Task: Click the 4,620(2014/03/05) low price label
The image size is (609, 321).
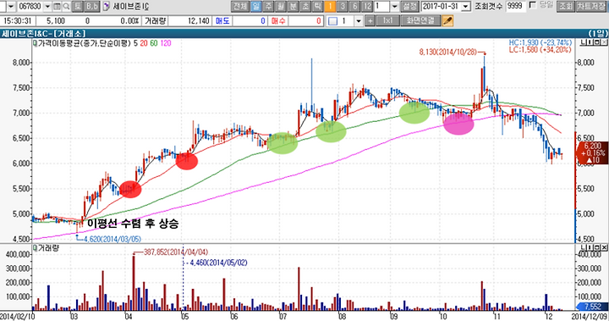Action: click(112, 239)
